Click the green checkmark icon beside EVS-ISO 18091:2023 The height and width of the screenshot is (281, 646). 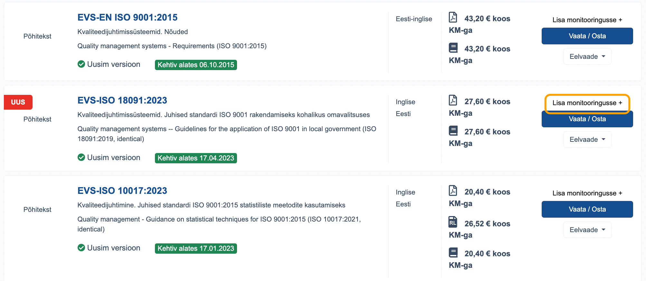tap(81, 157)
